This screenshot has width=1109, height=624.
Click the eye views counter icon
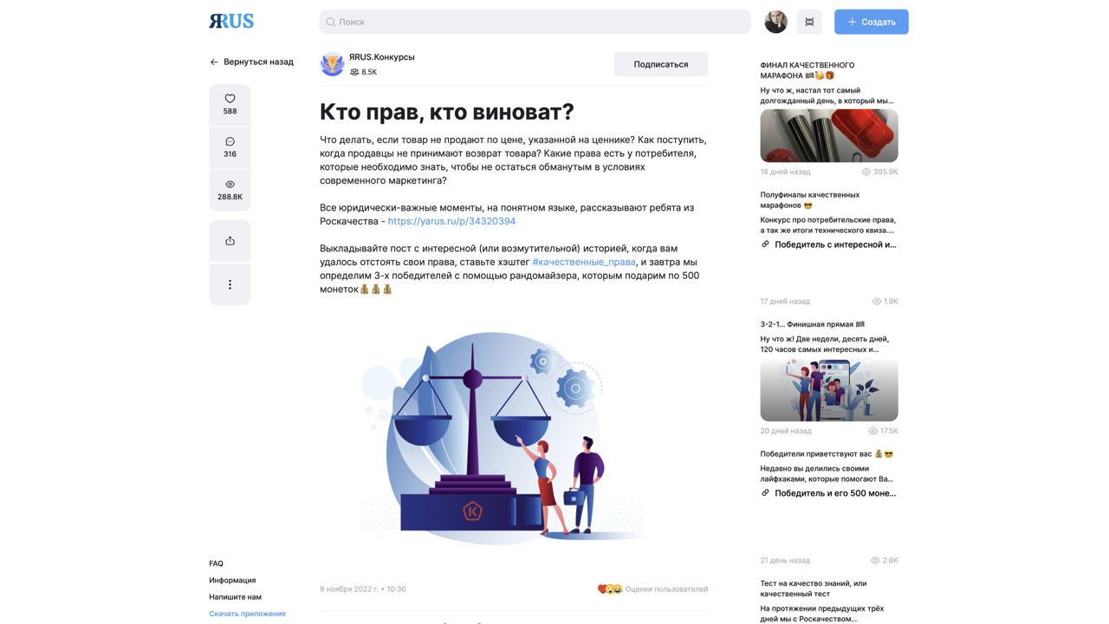[x=230, y=185]
